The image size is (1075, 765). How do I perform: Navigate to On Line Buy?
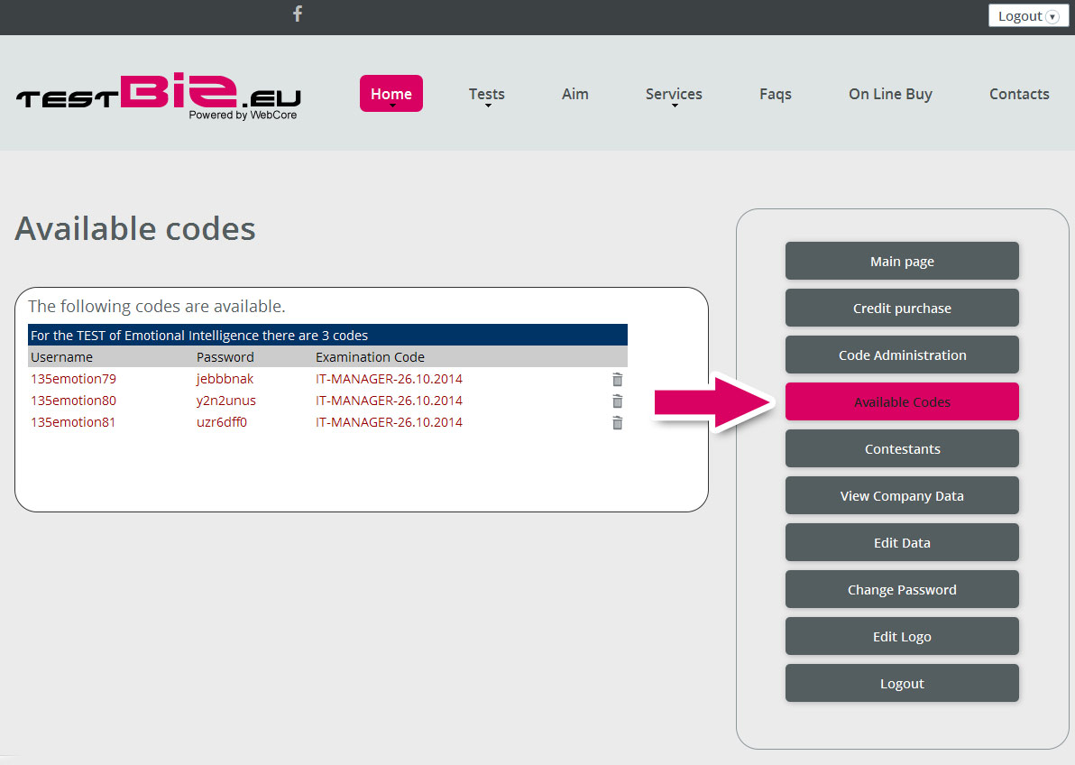click(889, 94)
